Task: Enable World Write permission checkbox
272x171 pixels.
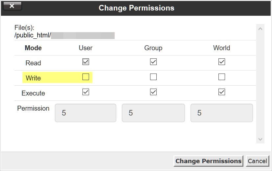Action: pyautogui.click(x=222, y=77)
